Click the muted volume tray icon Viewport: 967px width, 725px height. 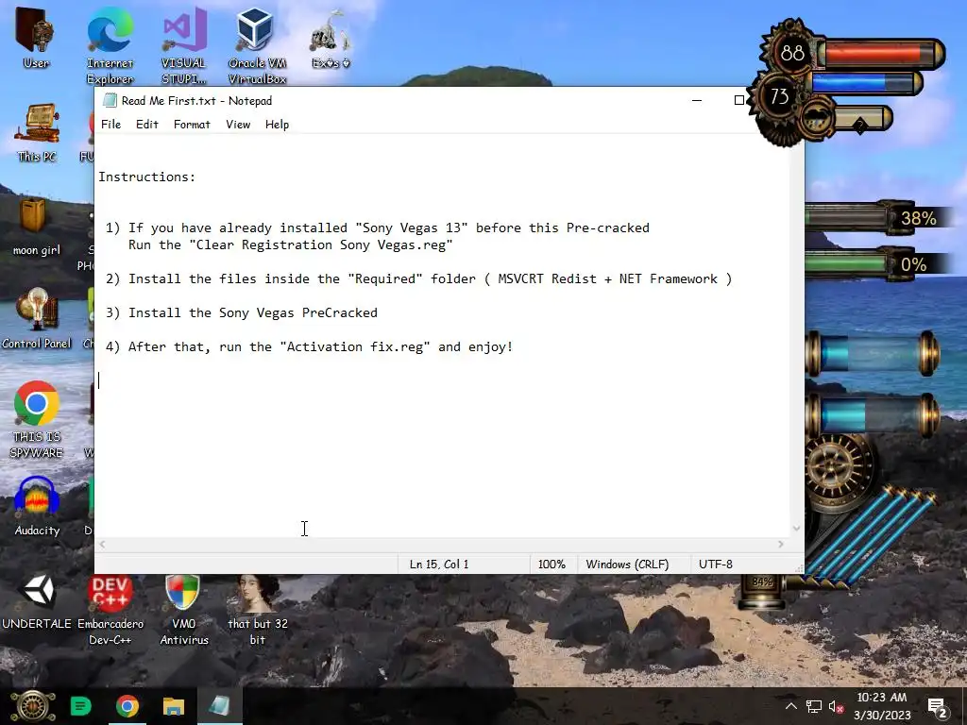click(x=836, y=706)
